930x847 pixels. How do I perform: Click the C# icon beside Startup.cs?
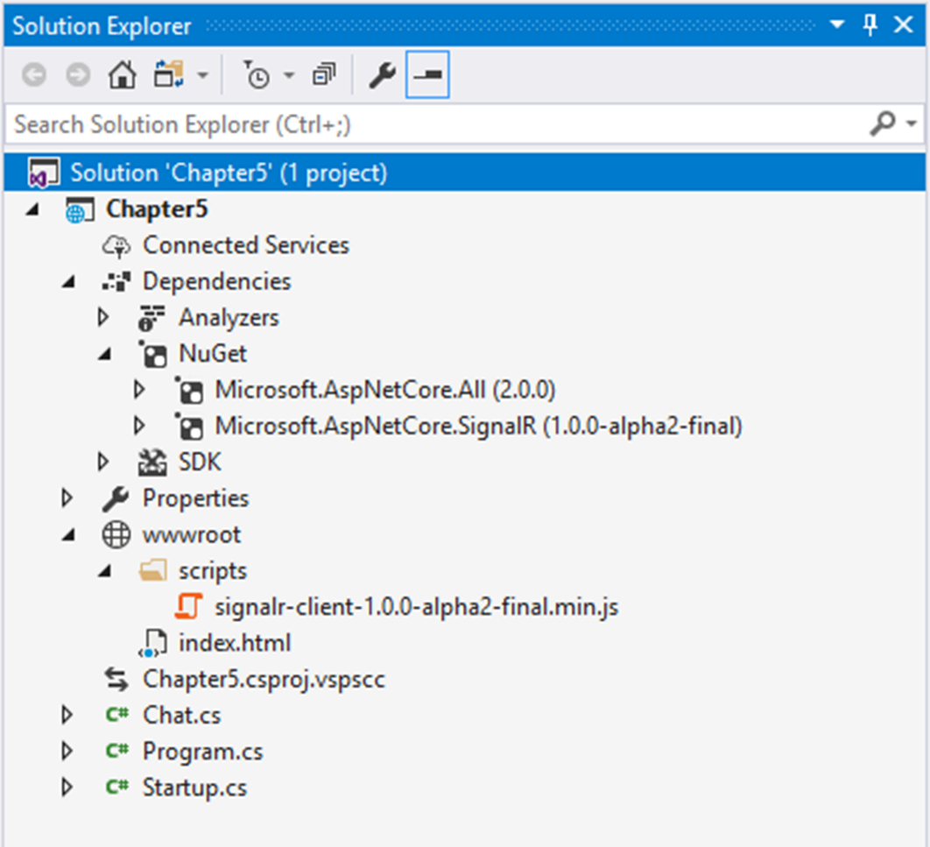tap(116, 787)
